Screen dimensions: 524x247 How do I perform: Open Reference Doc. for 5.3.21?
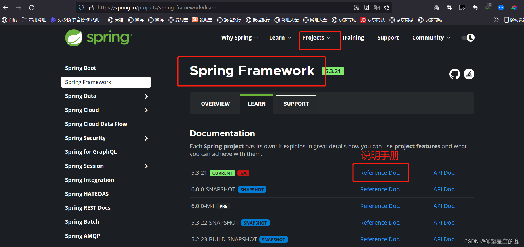tap(380, 173)
